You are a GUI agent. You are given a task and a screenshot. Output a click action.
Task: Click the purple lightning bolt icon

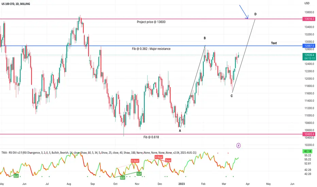point(238,146)
